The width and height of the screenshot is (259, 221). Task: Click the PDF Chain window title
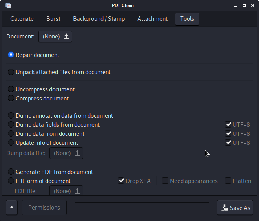tap(123, 5)
